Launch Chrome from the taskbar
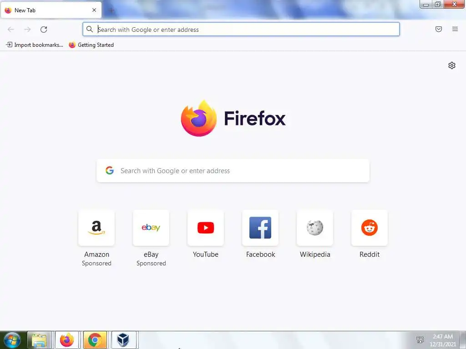 click(x=95, y=340)
